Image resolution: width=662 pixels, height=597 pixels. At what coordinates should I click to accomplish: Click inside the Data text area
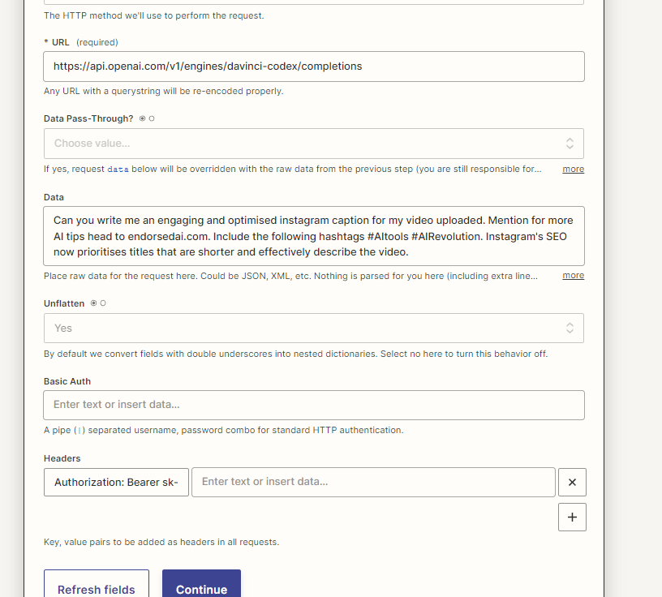[314, 236]
